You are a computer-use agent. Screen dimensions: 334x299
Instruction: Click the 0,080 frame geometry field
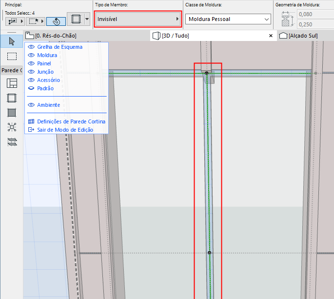(x=312, y=15)
